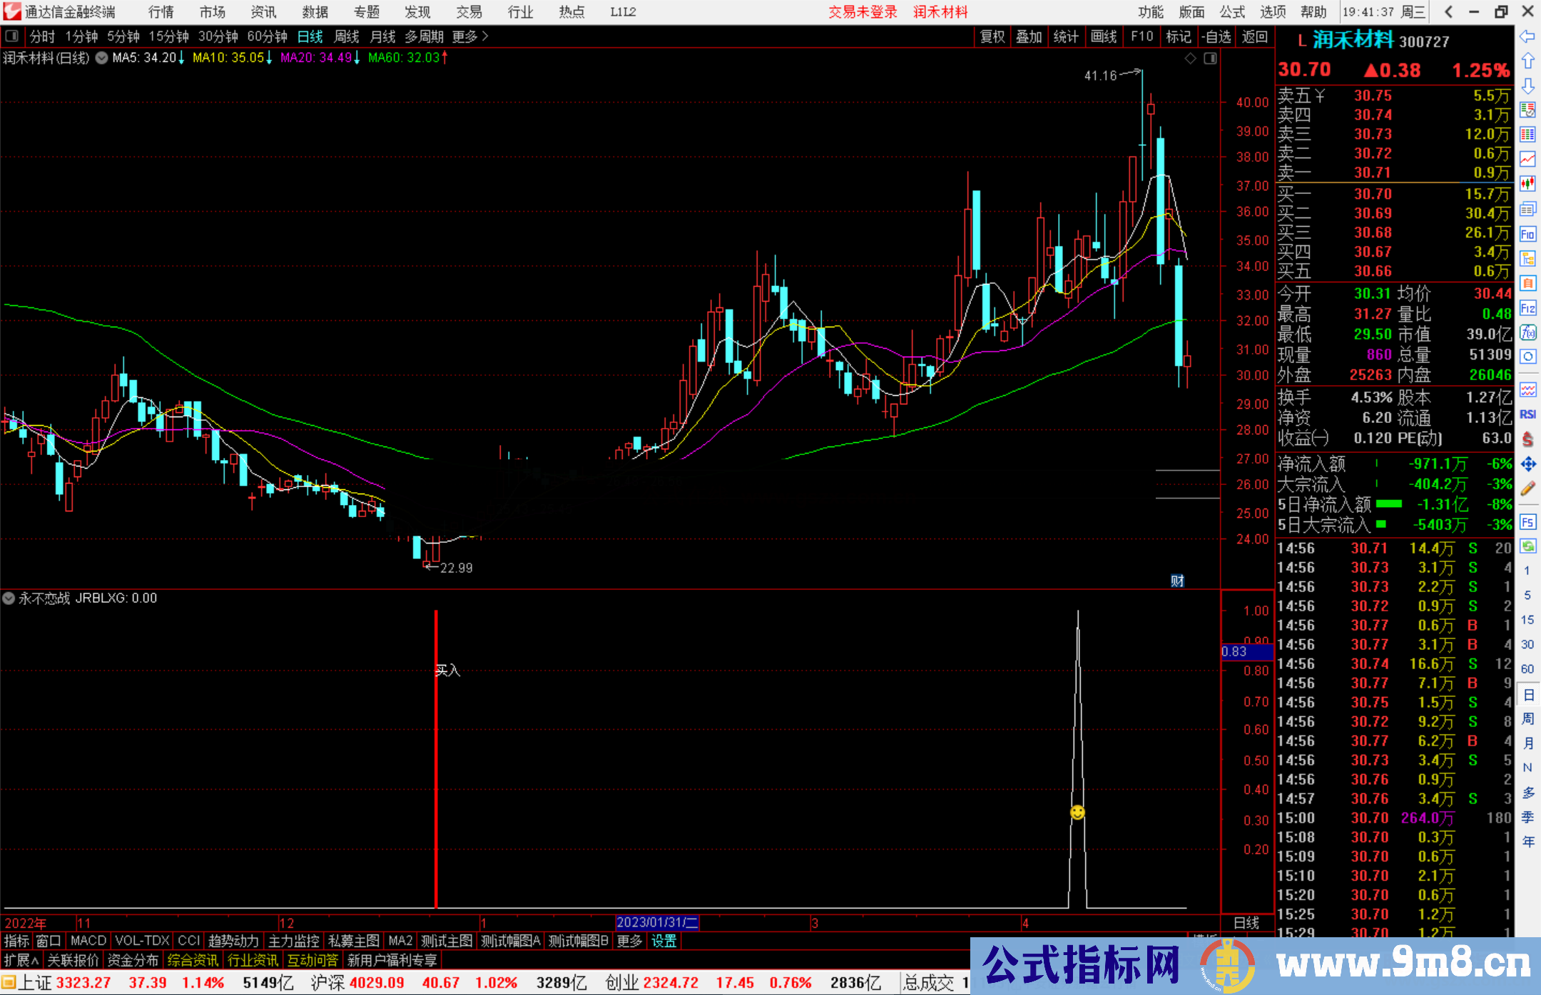1541x995 pixels.
Task: Expand the 扩展 panel at bottom left
Action: [21, 960]
